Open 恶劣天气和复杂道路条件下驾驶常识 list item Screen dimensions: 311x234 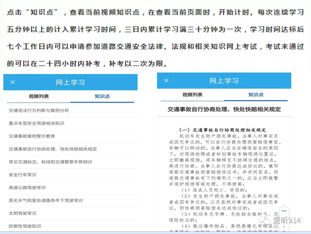[x=72, y=201]
